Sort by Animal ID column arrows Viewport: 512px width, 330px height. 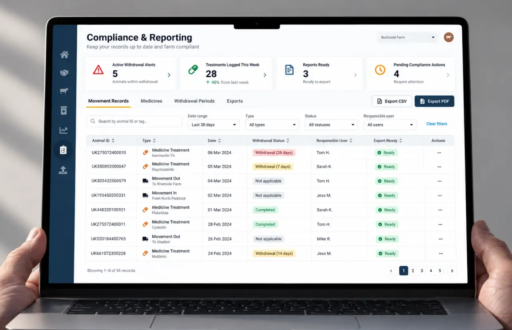pyautogui.click(x=113, y=141)
